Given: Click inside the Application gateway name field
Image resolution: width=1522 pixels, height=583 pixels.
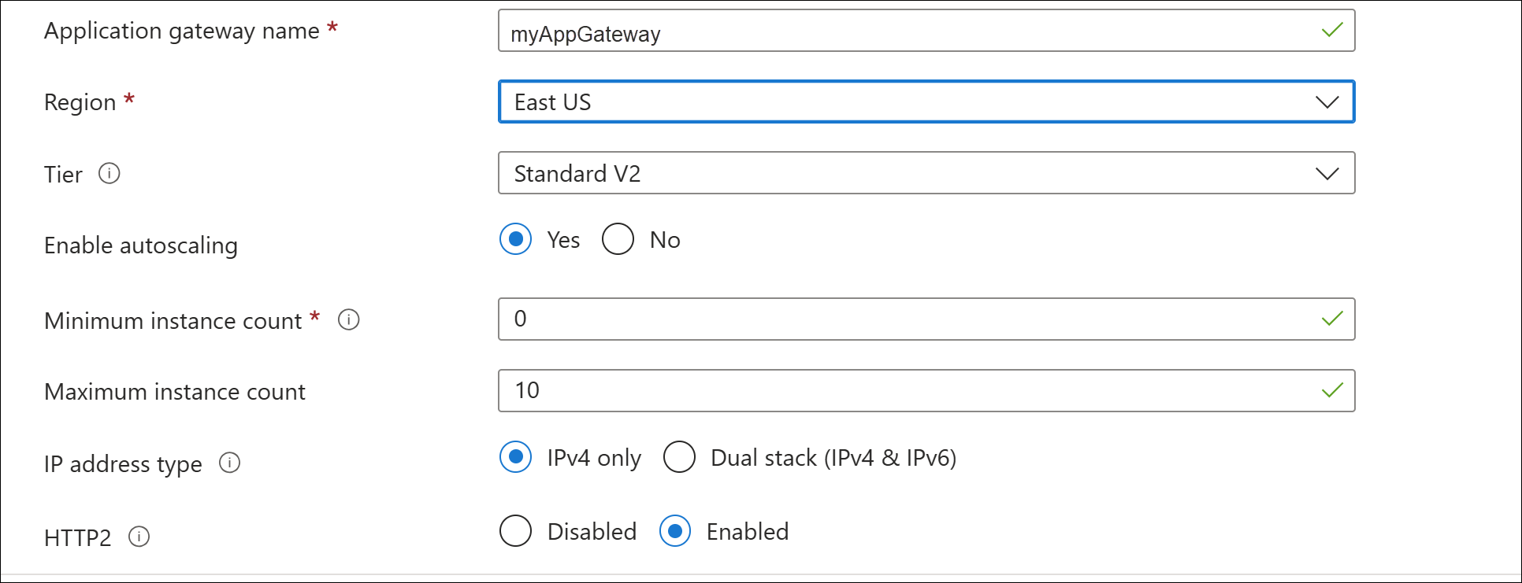Looking at the screenshot, I should [x=867, y=31].
